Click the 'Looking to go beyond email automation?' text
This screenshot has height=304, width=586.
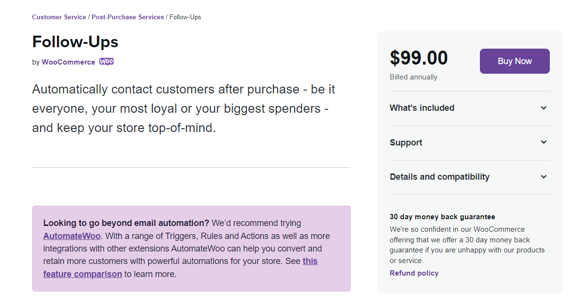click(126, 223)
